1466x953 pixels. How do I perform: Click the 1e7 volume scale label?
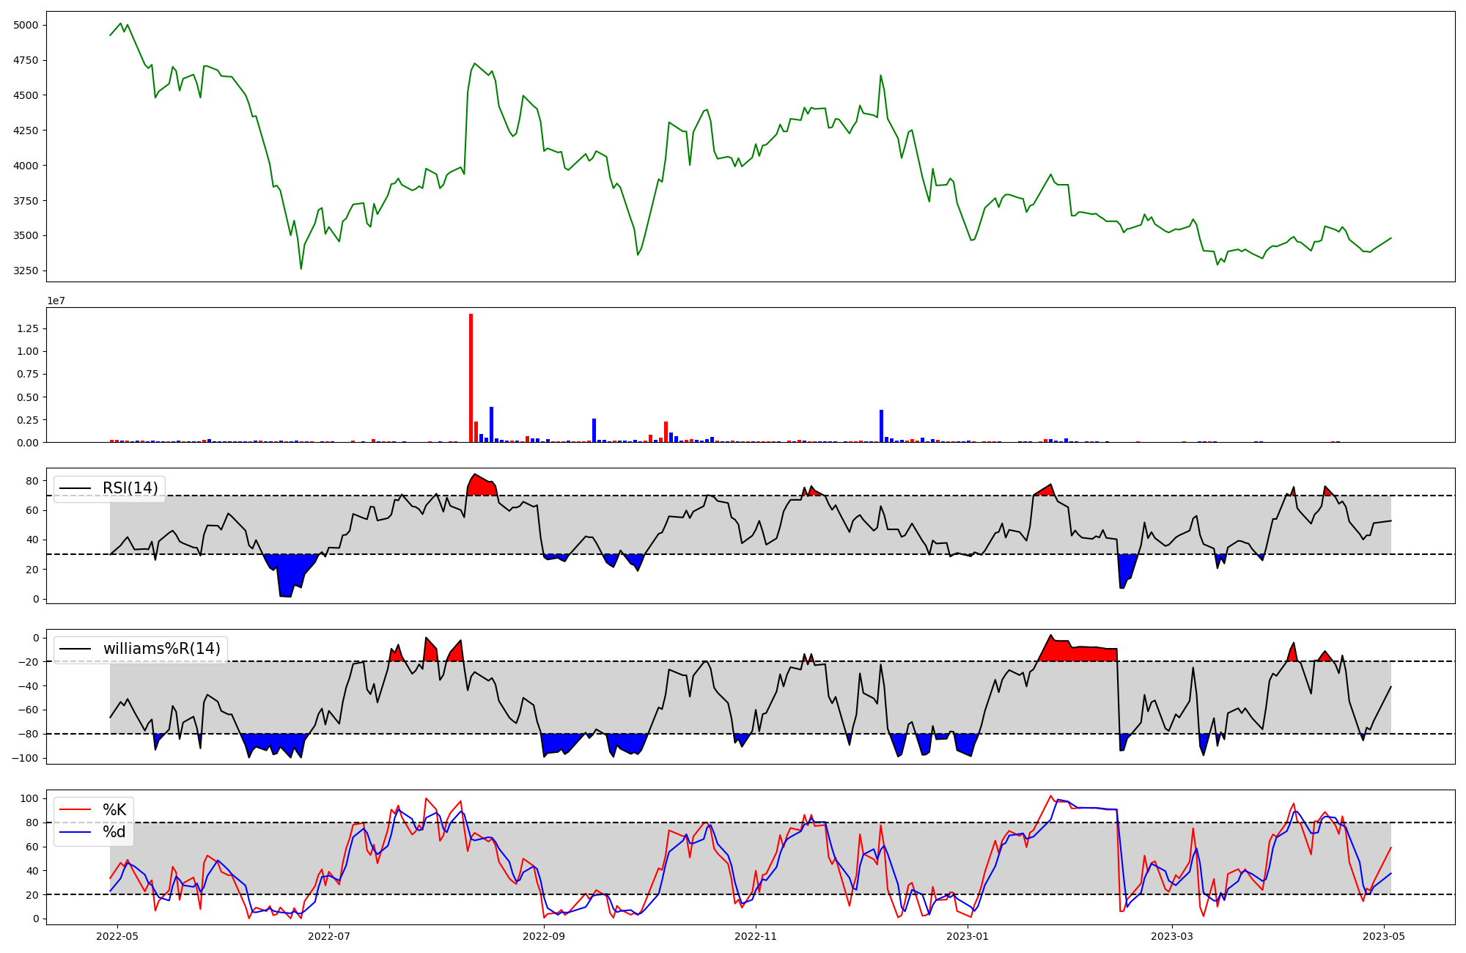(x=56, y=301)
